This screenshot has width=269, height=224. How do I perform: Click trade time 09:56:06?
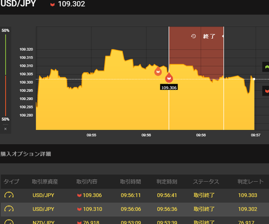(x=131, y=209)
